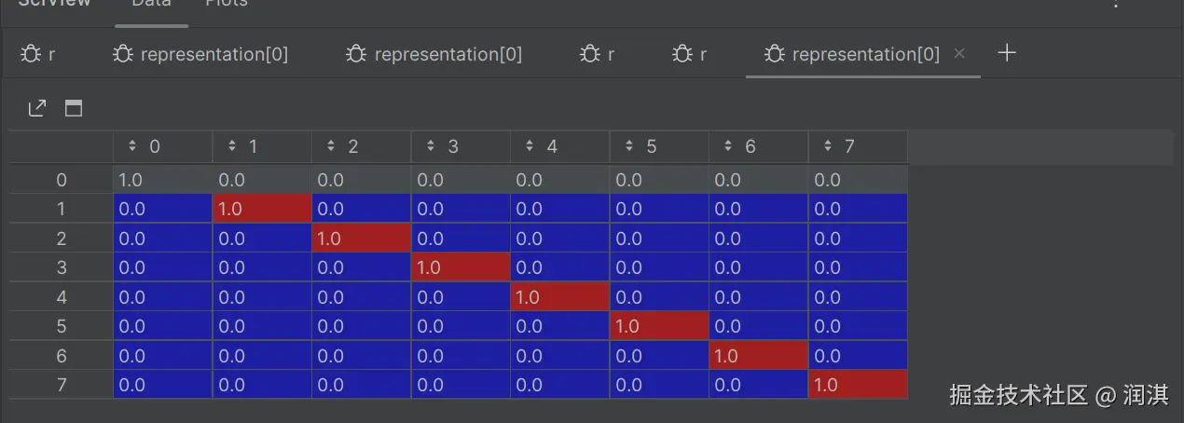This screenshot has height=423, width=1184.
Task: Click the sort arrows on column 3
Action: [431, 146]
